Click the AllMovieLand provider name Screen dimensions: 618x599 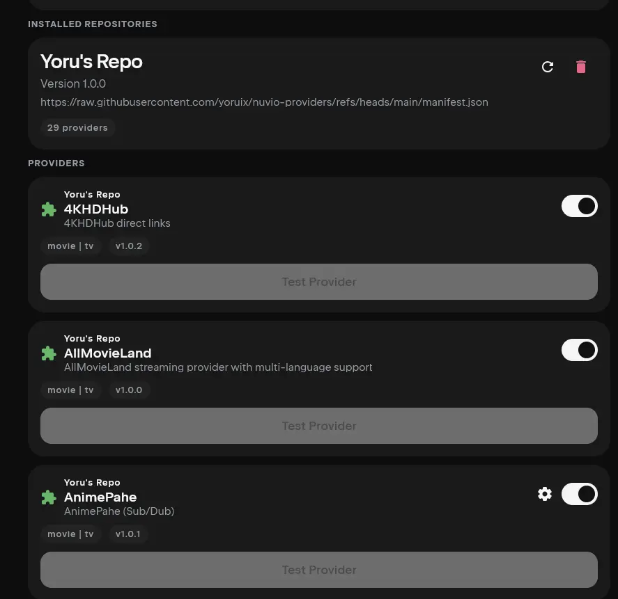click(x=107, y=353)
